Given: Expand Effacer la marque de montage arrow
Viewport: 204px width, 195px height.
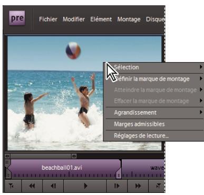Looking at the screenshot, I should [x=201, y=101].
